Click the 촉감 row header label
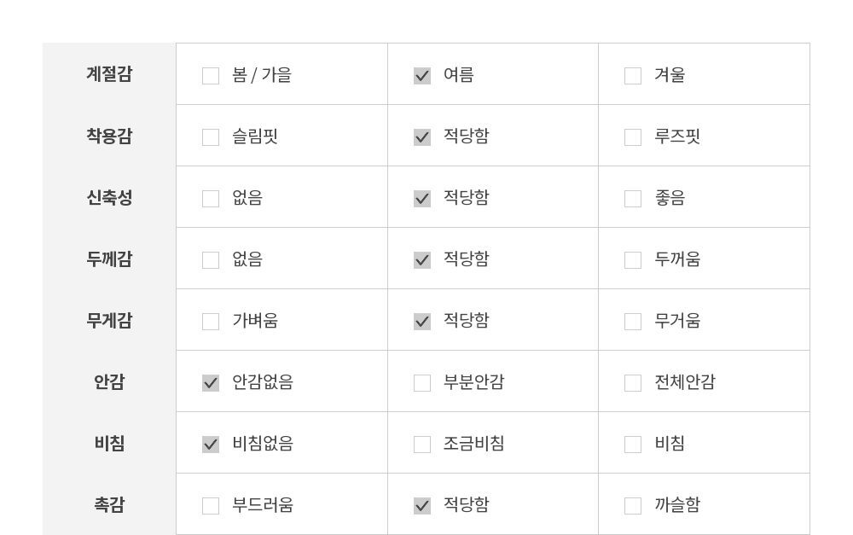The width and height of the screenshot is (853, 535). [x=109, y=504]
